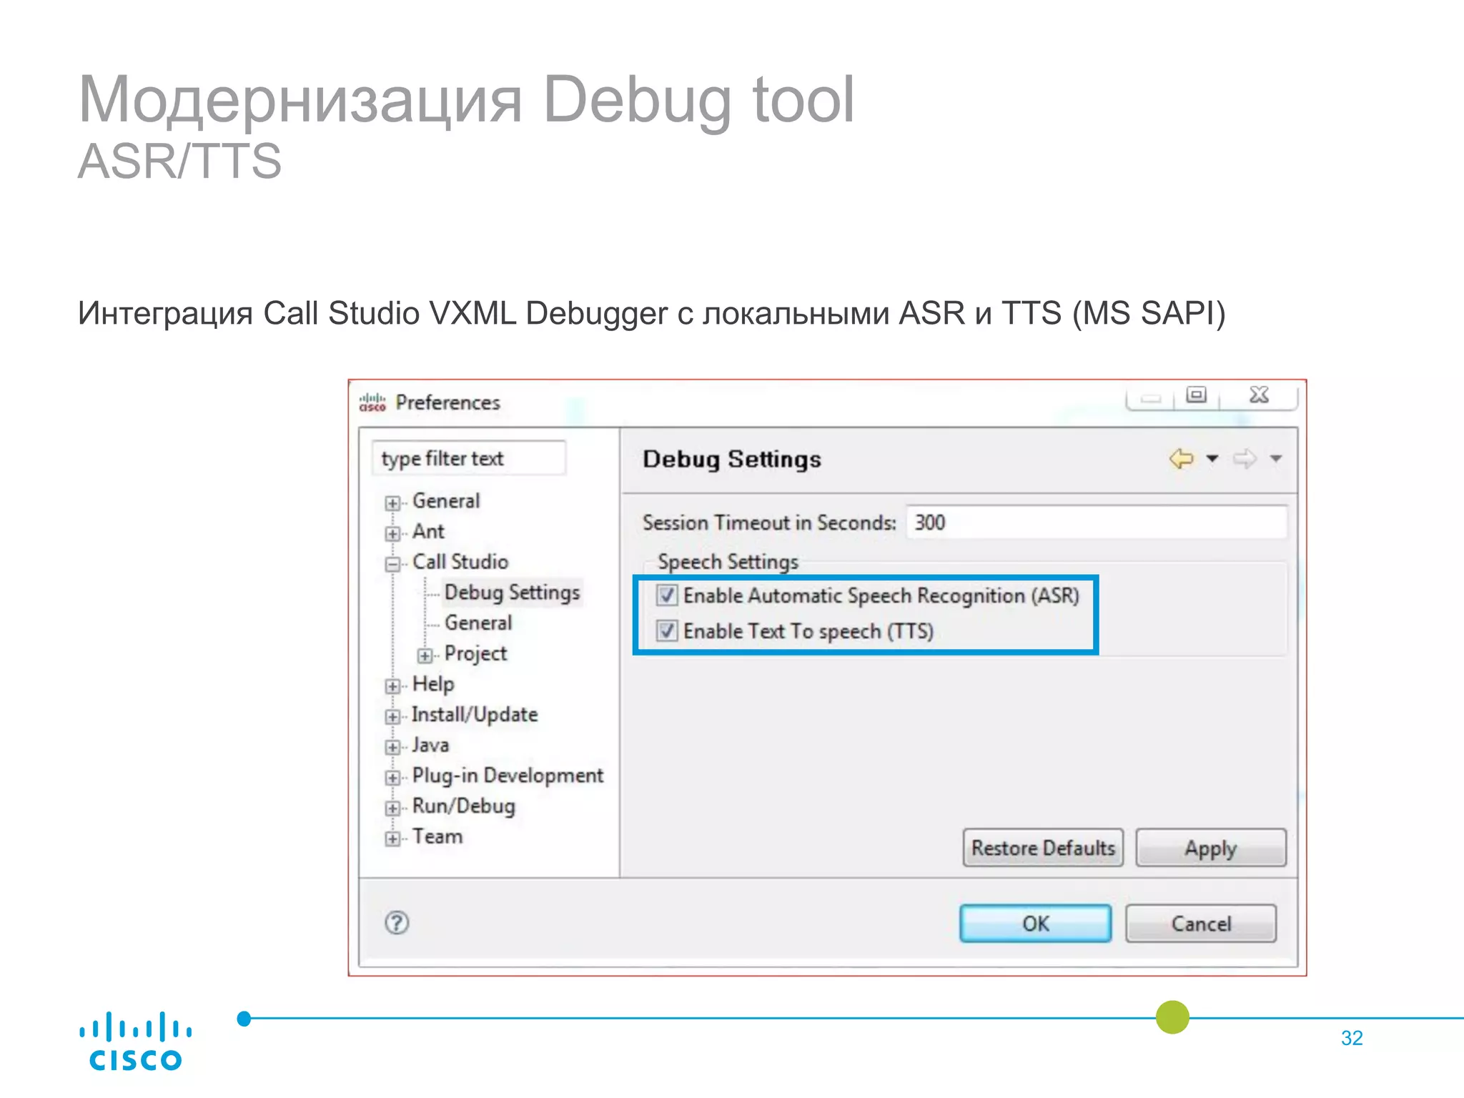Image resolution: width=1464 pixels, height=1098 pixels.
Task: Click the Cisco icon in Preferences title bar
Action: click(372, 402)
